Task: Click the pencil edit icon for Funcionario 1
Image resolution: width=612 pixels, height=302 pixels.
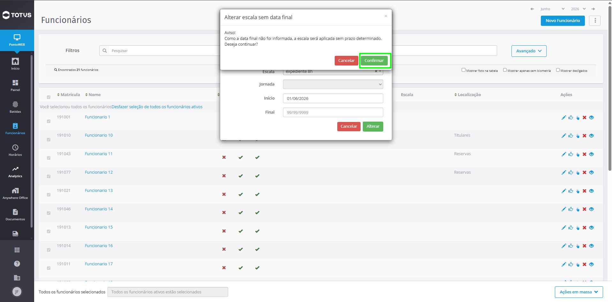Action: tap(564, 117)
